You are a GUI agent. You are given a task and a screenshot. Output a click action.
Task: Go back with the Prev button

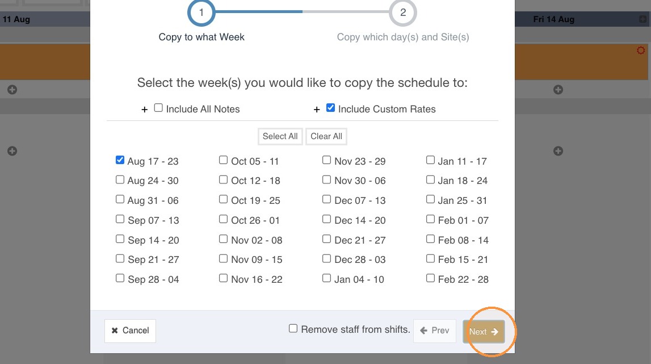tap(435, 330)
